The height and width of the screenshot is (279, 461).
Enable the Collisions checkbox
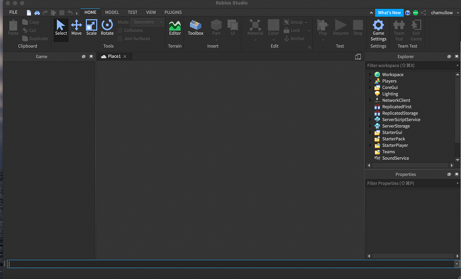pos(120,30)
